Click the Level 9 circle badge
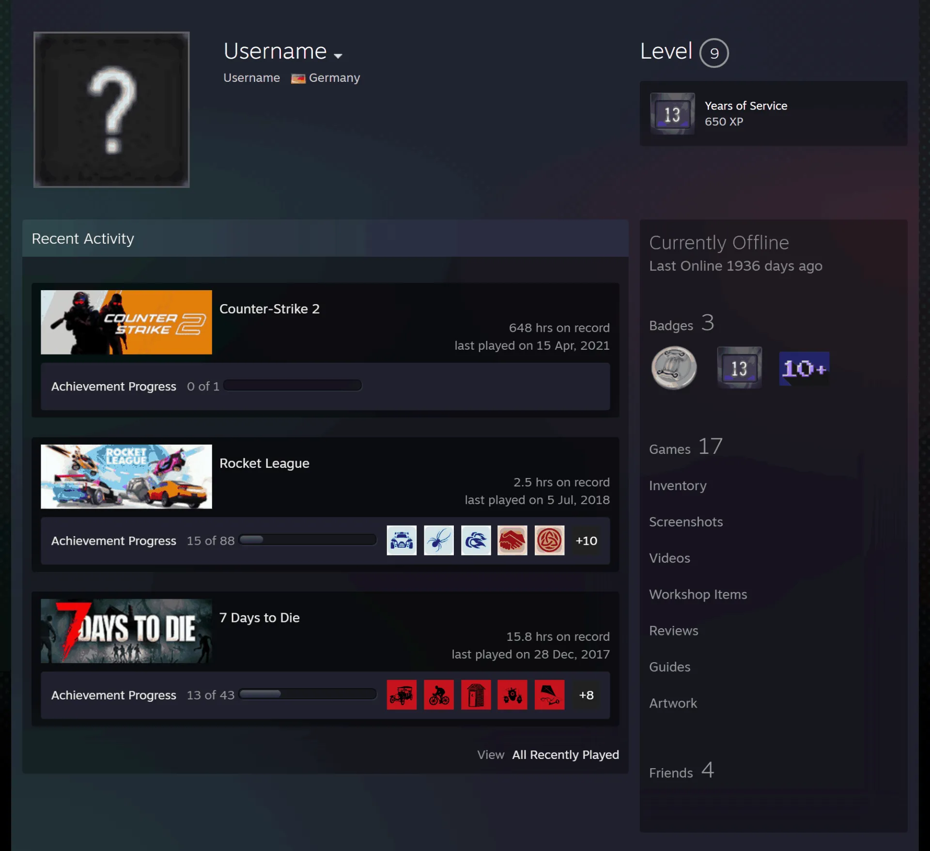The height and width of the screenshot is (851, 930). [x=714, y=53]
